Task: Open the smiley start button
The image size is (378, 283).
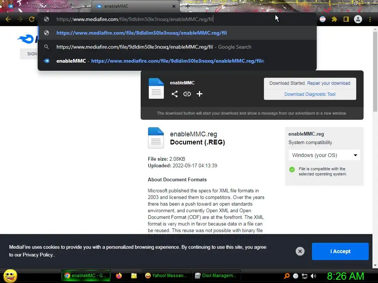Action: 10,276
